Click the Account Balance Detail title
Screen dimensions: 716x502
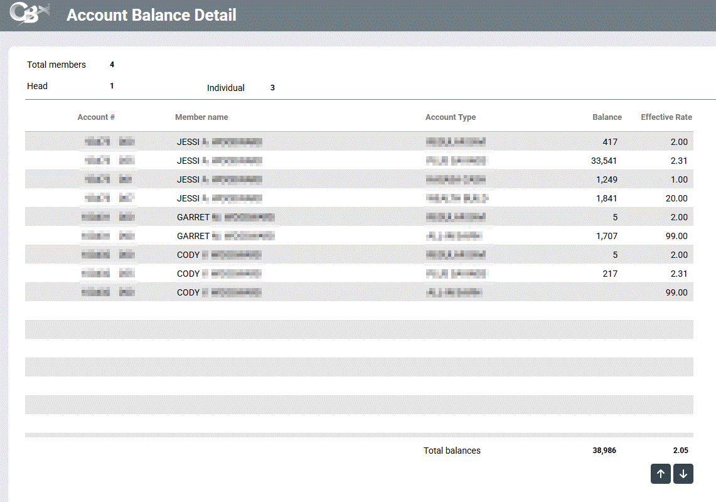coord(151,15)
